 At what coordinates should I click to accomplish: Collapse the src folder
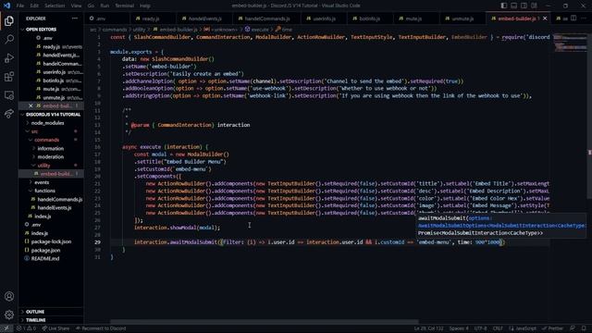(x=34, y=131)
